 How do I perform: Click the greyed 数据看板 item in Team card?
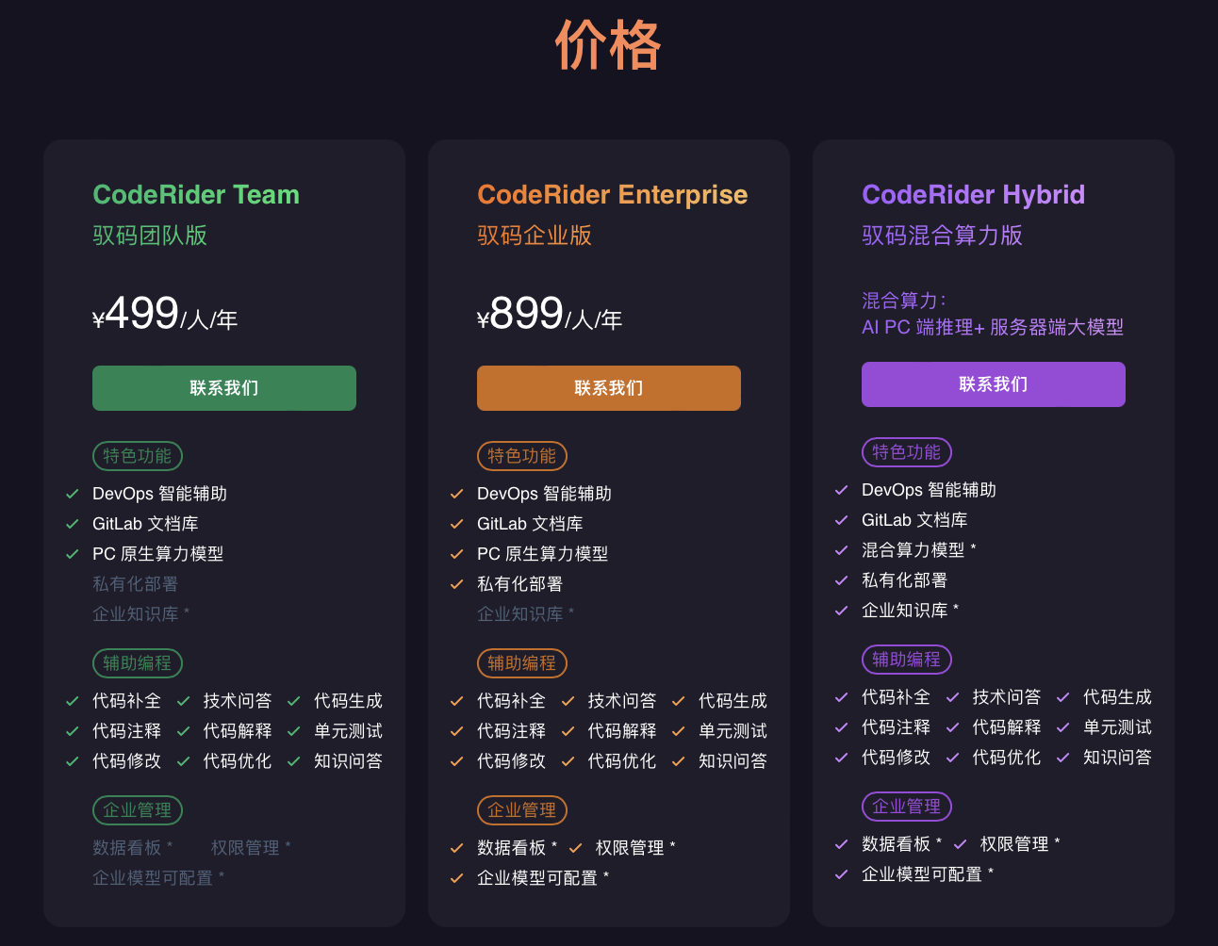(132, 848)
